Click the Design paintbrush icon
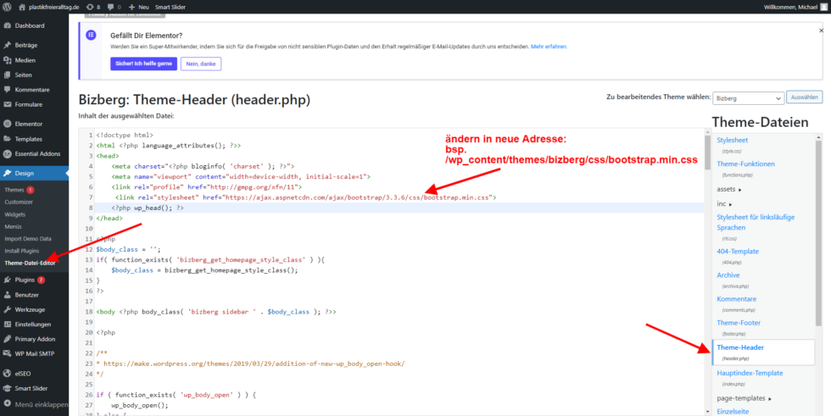Screen dimensions: 831x416 pos(8,173)
